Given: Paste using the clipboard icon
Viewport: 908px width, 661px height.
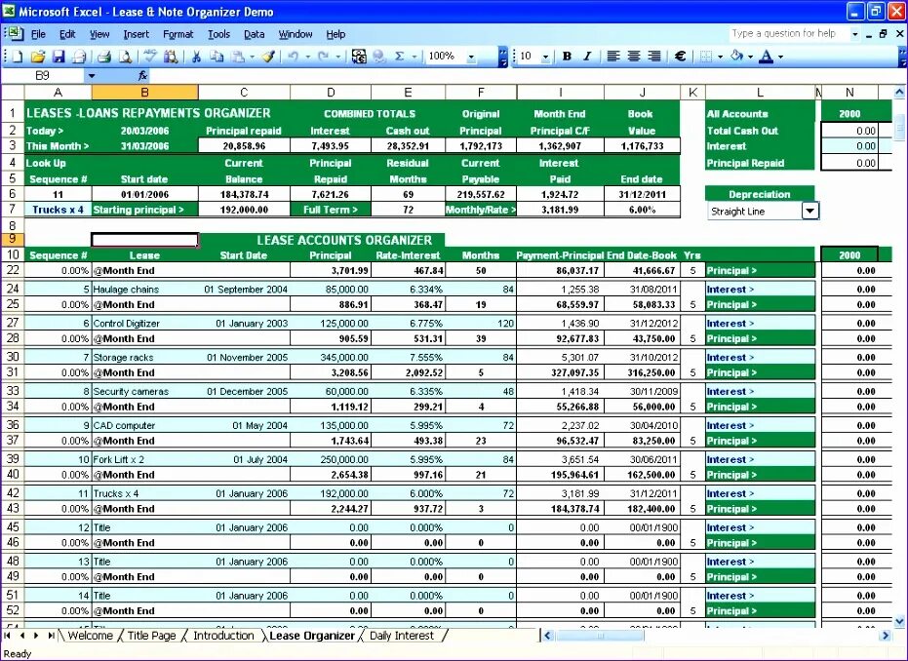Looking at the screenshot, I should 238,57.
